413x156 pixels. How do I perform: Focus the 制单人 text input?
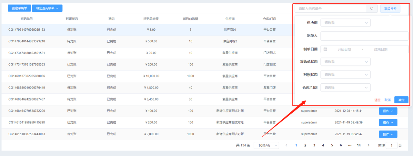click(364, 36)
